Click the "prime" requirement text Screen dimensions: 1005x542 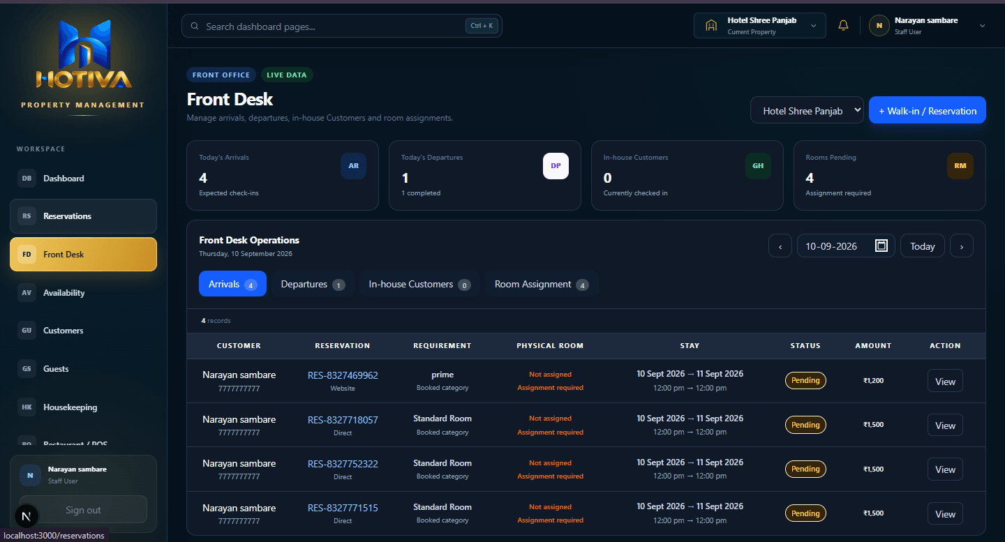[x=442, y=375]
